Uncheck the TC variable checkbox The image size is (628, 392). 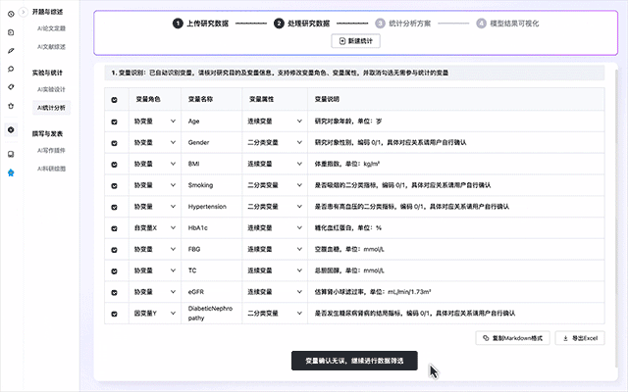pos(114,271)
